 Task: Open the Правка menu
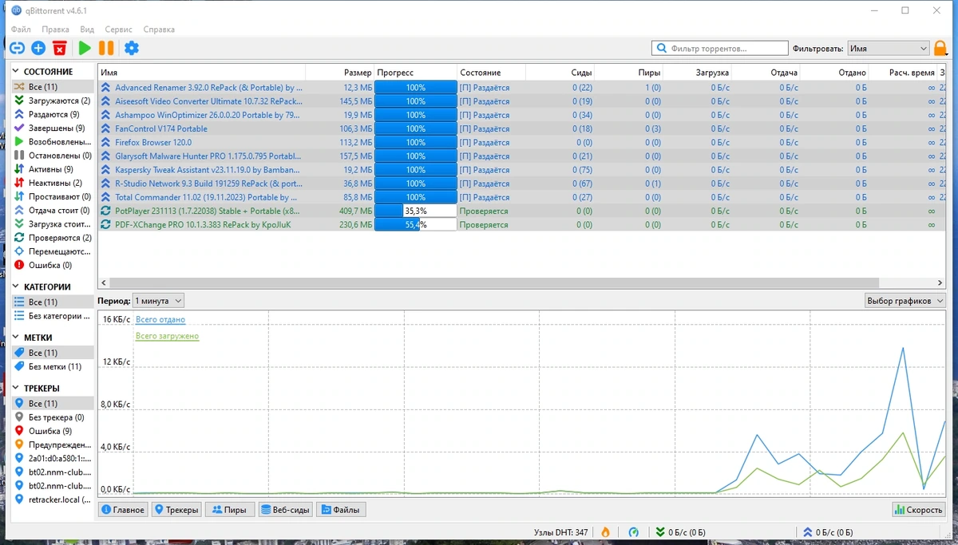[55, 30]
